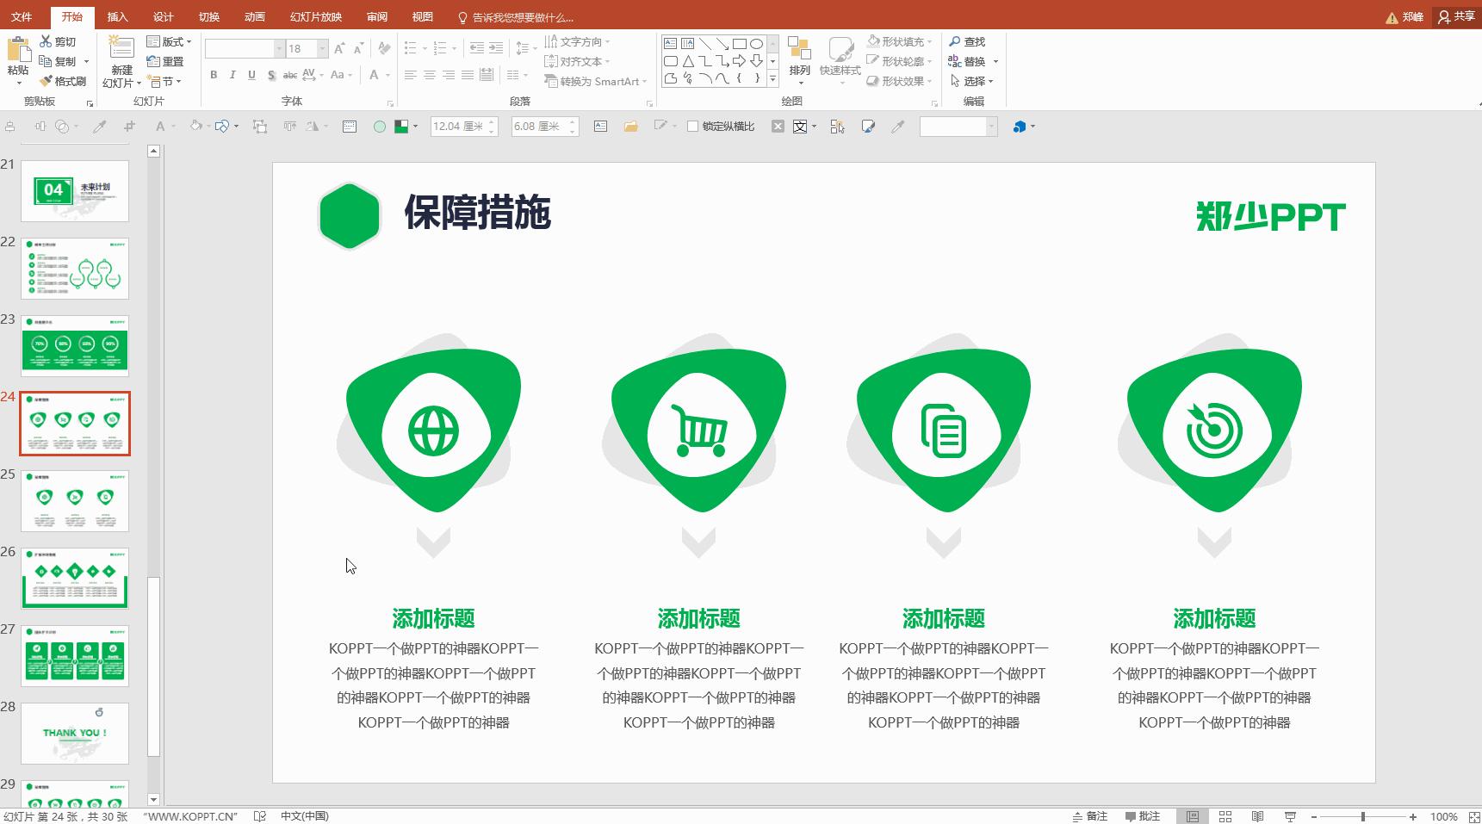Select the Format Painter tool
The image size is (1482, 824).
click(66, 81)
